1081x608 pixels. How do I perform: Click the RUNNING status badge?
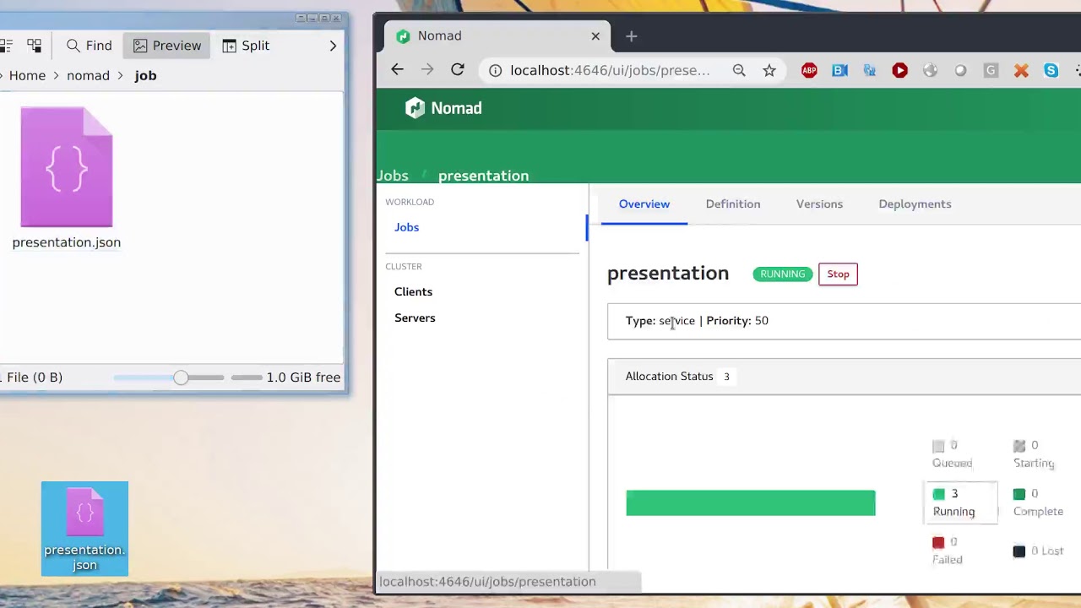(783, 274)
